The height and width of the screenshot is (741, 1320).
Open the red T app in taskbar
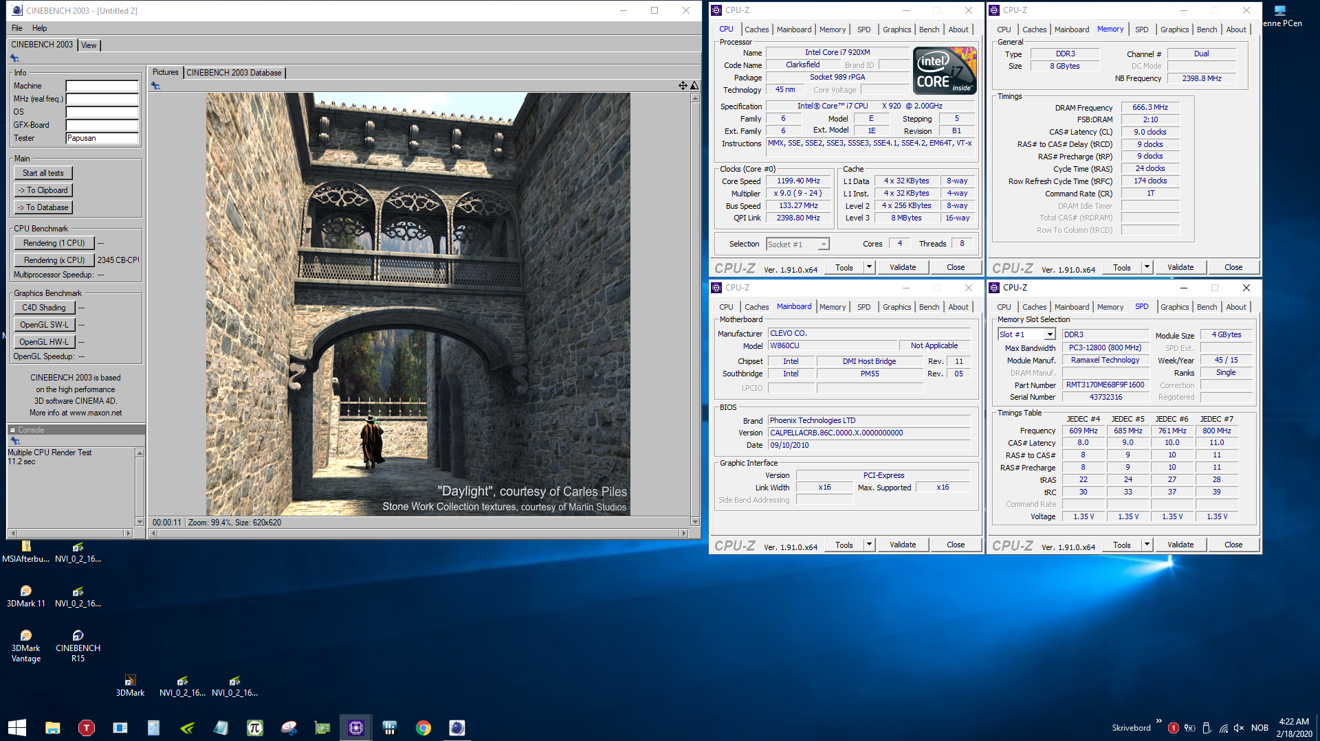(x=87, y=727)
